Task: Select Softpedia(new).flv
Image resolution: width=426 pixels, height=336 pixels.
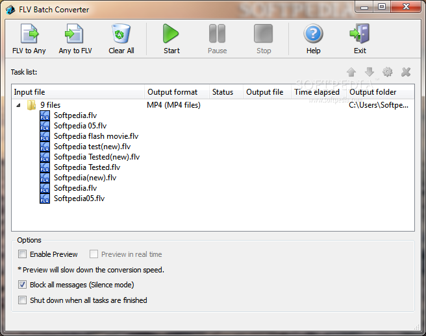Action: 85,178
